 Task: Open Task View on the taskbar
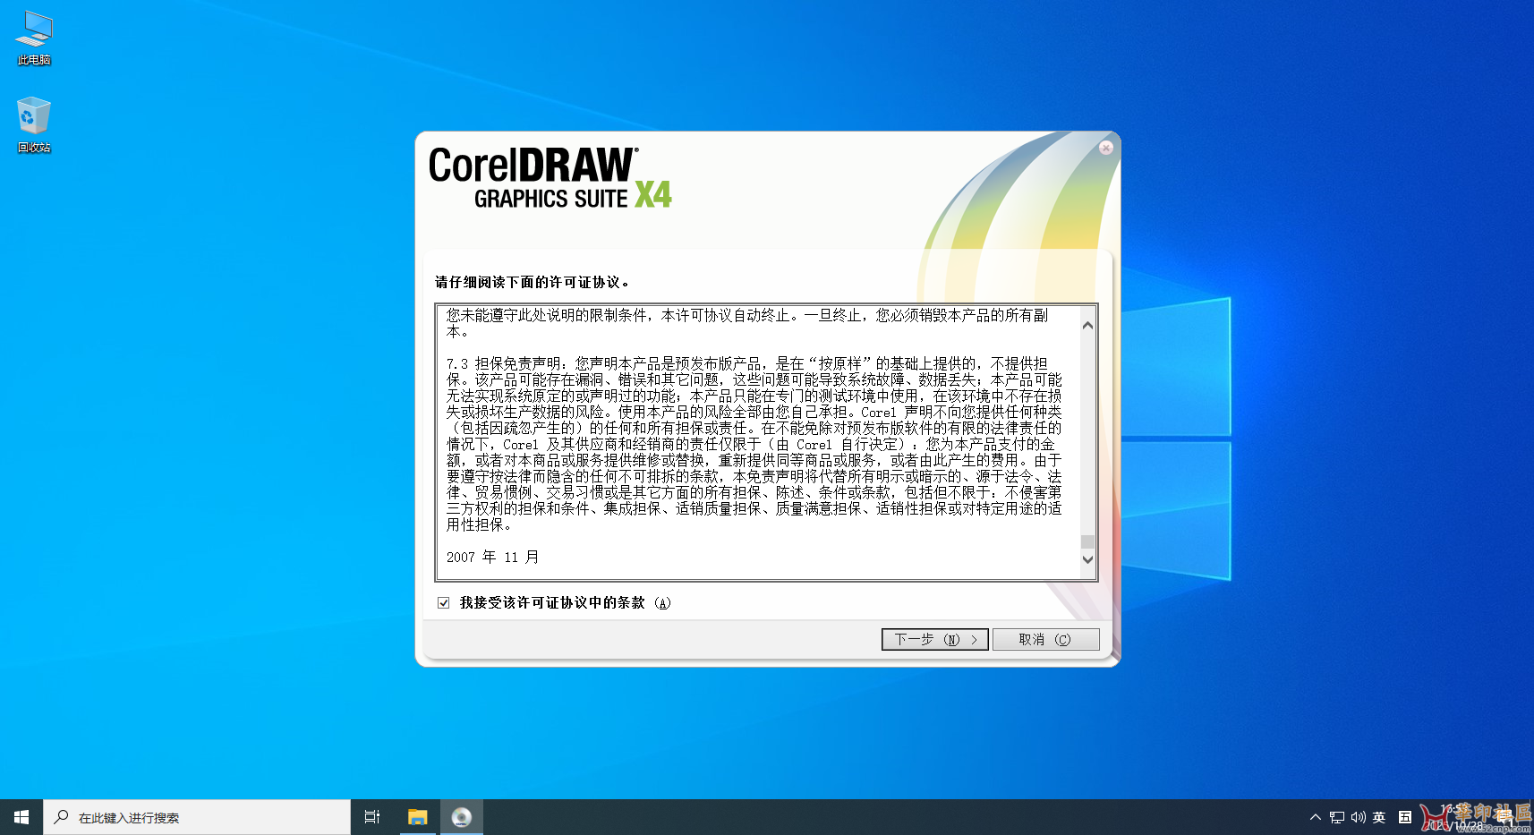[x=371, y=816]
